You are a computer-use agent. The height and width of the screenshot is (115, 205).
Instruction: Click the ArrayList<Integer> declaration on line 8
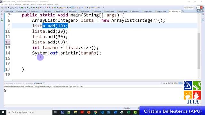point(99,20)
